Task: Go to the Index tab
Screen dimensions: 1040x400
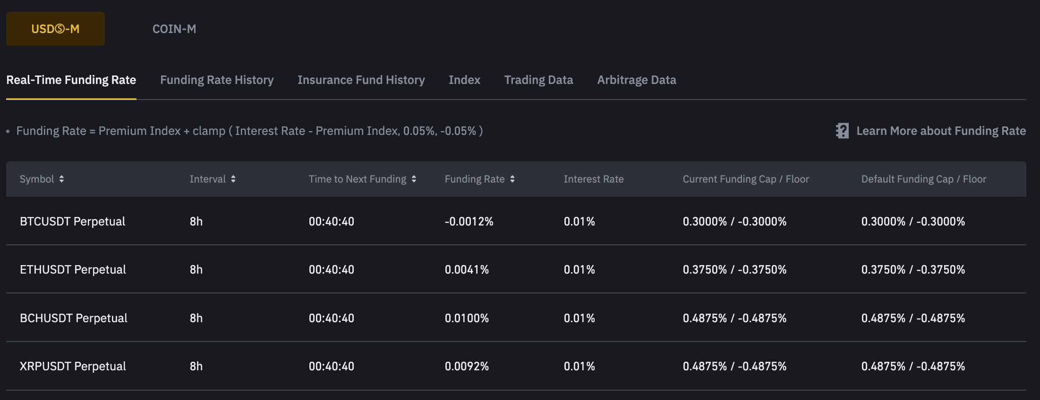Action: click(464, 80)
